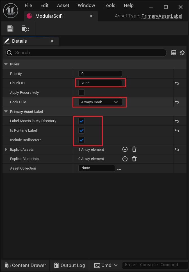Open the Asset menu
The height and width of the screenshot is (272, 189).
(x=63, y=6)
